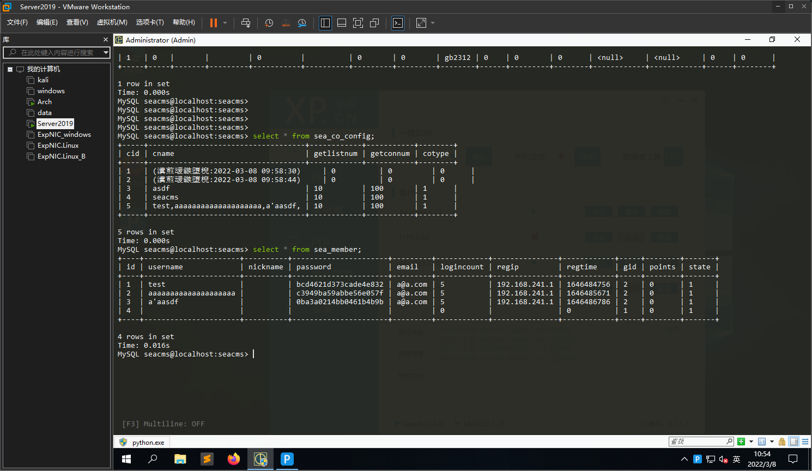Screen dimensions: 812x471
Task: Open the 虚拟机(M) menu
Action: (112, 22)
